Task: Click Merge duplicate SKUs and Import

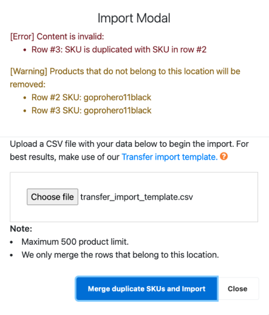Action: pos(147,288)
